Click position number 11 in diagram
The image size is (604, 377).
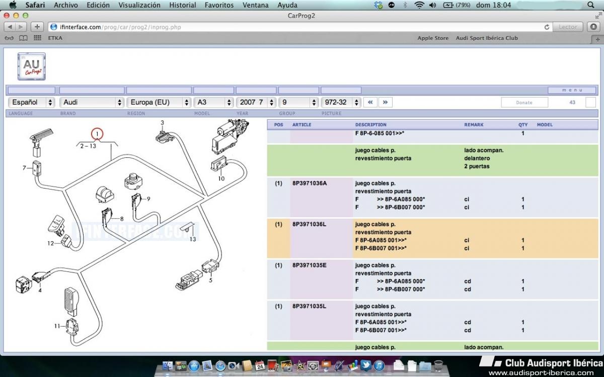coord(57,326)
